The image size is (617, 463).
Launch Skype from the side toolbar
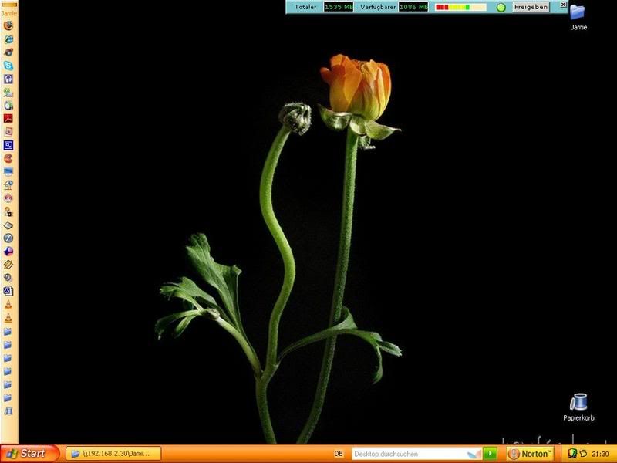click(8, 66)
